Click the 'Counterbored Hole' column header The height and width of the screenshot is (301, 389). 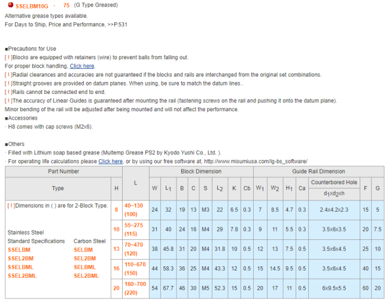point(334,181)
